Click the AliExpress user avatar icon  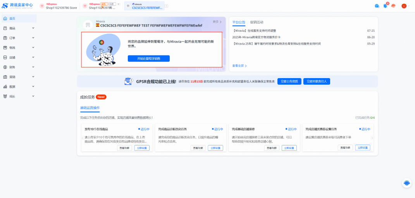(404, 6)
